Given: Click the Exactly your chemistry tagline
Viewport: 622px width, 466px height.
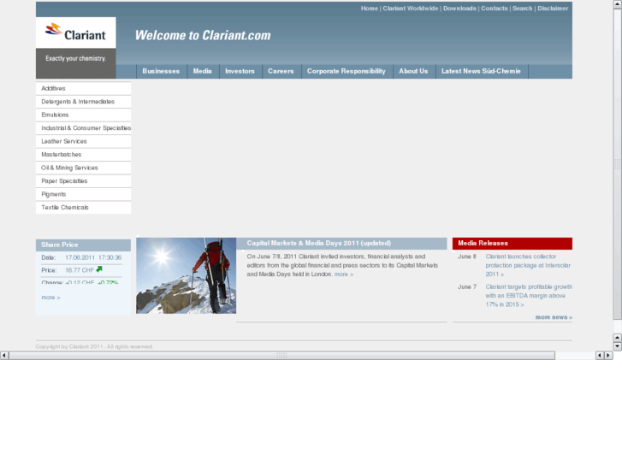Looking at the screenshot, I should tap(76, 58).
